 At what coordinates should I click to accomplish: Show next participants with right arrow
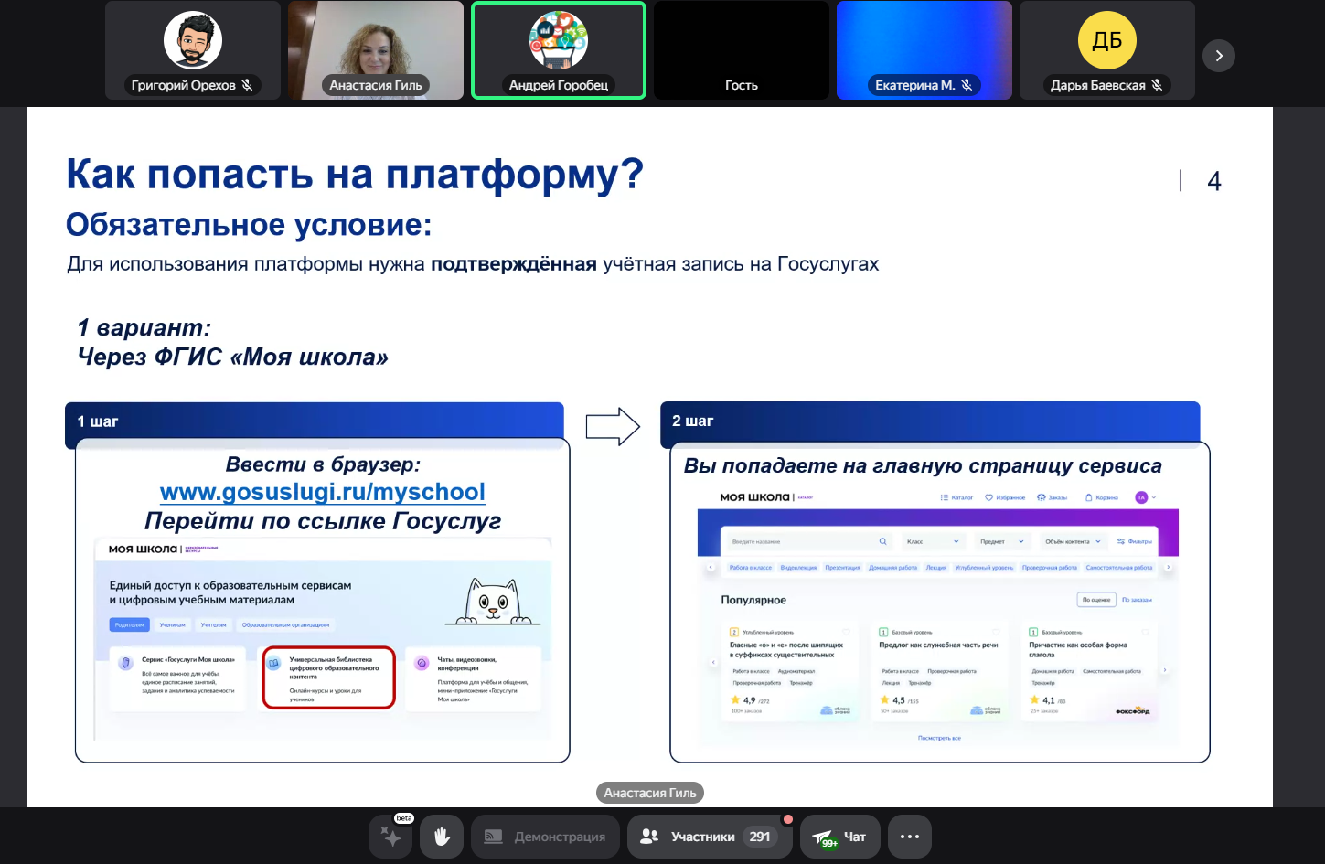click(x=1218, y=56)
